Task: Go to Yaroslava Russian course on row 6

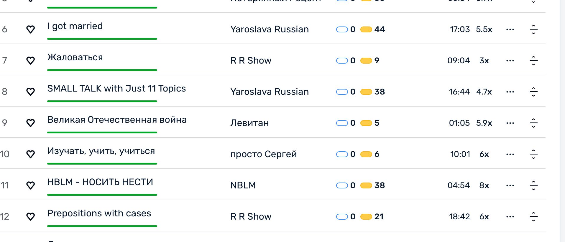Action: [x=270, y=29]
